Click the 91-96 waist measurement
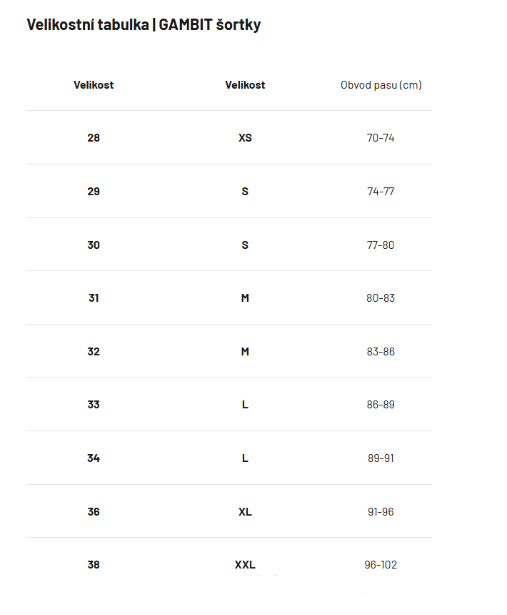The height and width of the screenshot is (615, 507). (381, 512)
